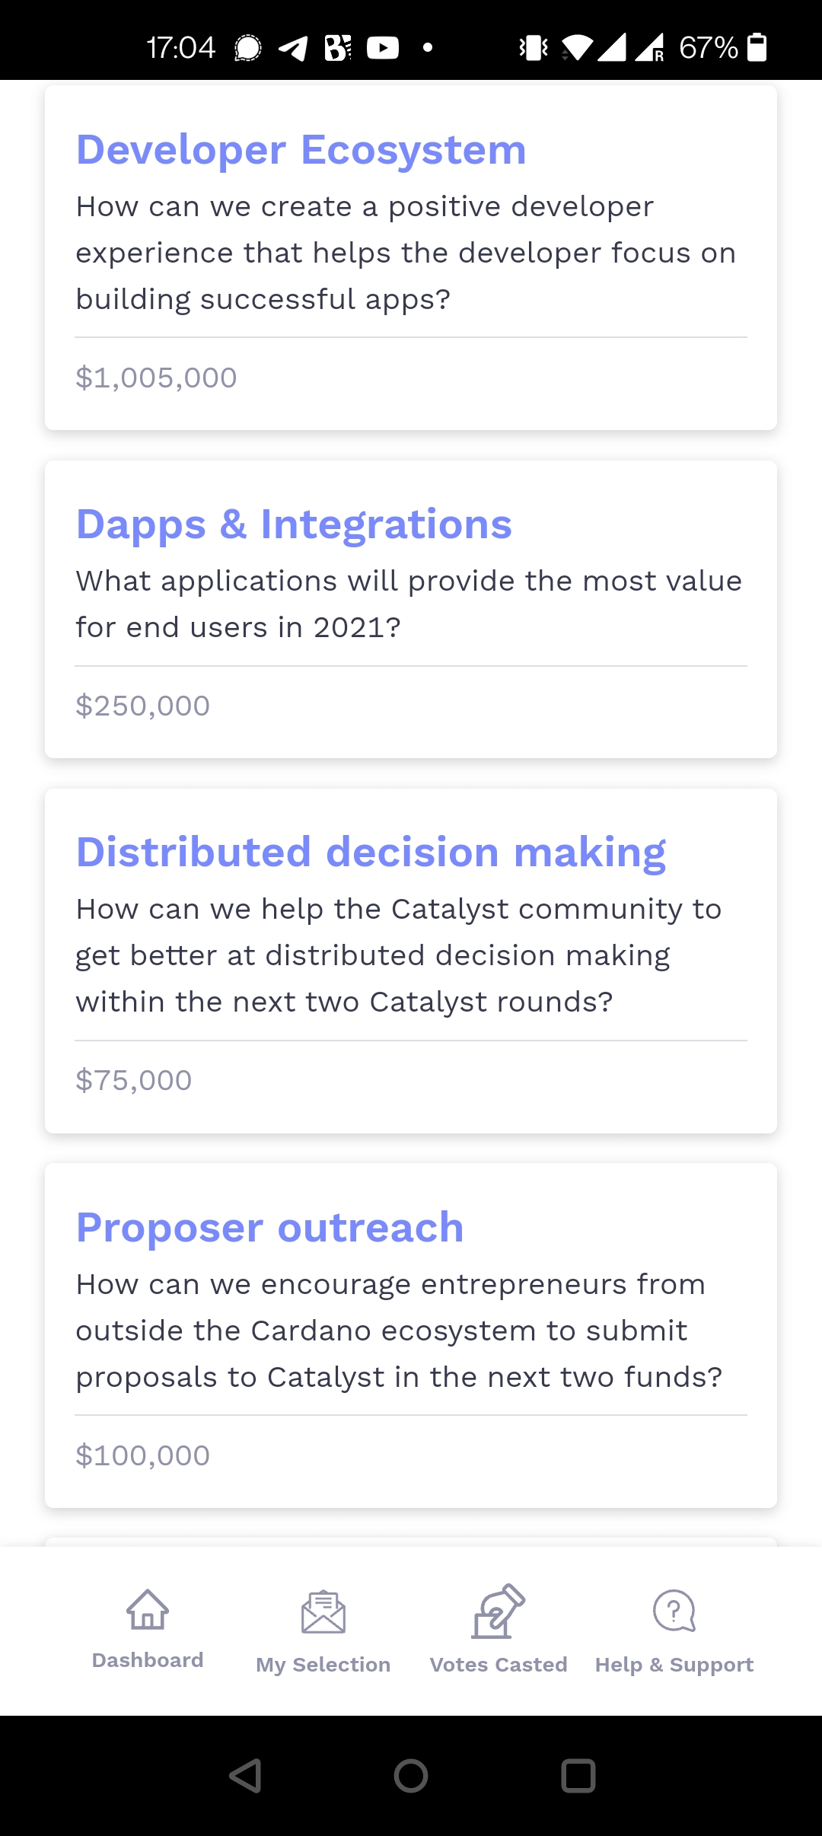The image size is (822, 1836).
Task: Tap the YouTube notification icon in status bar
Action: click(x=383, y=48)
